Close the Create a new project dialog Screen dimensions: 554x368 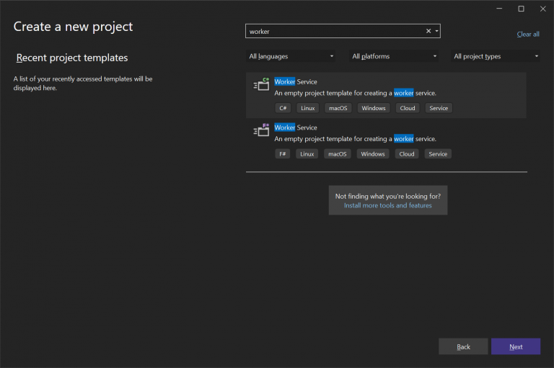542,9
